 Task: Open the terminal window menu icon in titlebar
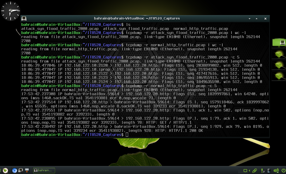point(24,18)
